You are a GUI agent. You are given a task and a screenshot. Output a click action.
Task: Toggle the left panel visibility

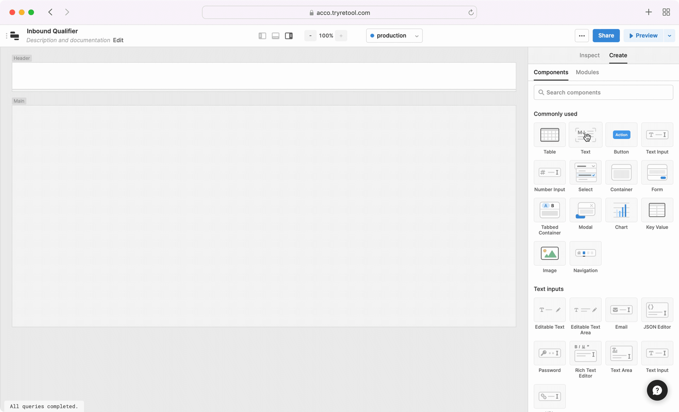pyautogui.click(x=262, y=36)
